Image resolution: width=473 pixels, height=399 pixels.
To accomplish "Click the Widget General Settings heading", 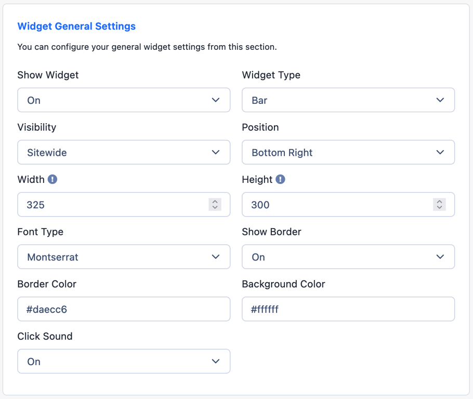I will [76, 26].
